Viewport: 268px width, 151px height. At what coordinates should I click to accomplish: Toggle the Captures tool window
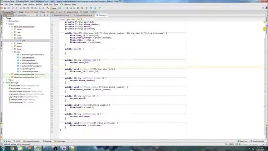point(1,45)
